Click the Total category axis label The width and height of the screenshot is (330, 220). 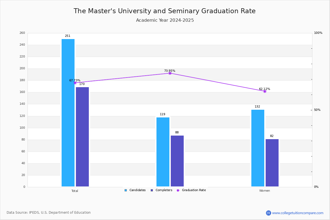75,191
